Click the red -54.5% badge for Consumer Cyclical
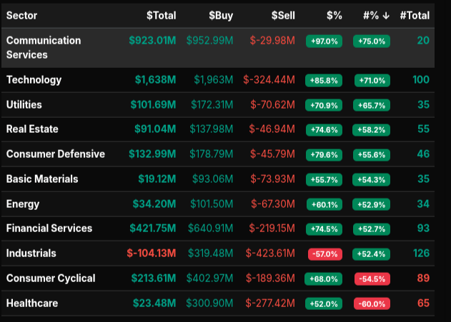Viewport: 451px width, 322px height. (372, 278)
